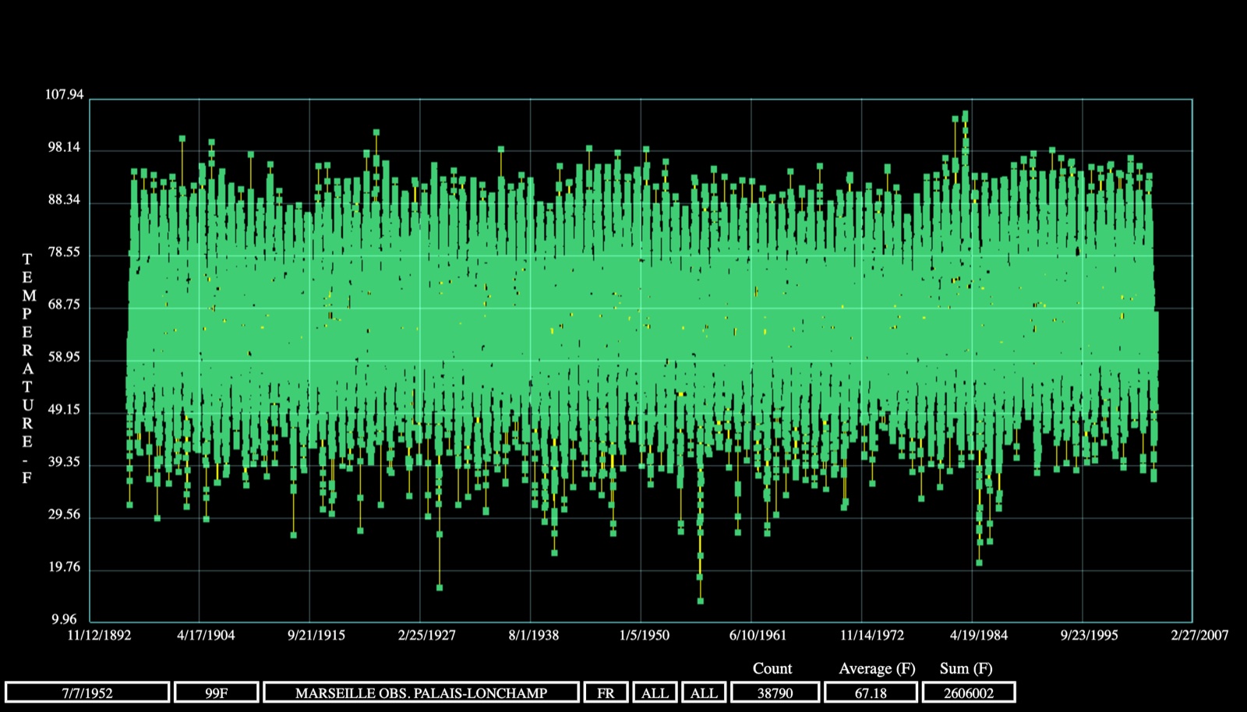Click x-axis date label 4/17/1904
This screenshot has height=712, width=1247.
[206, 635]
